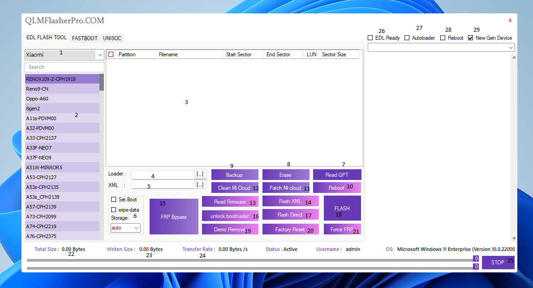The image size is (533, 288).
Task: Select Oppo-A60 in the model list
Action: pyautogui.click(x=62, y=99)
